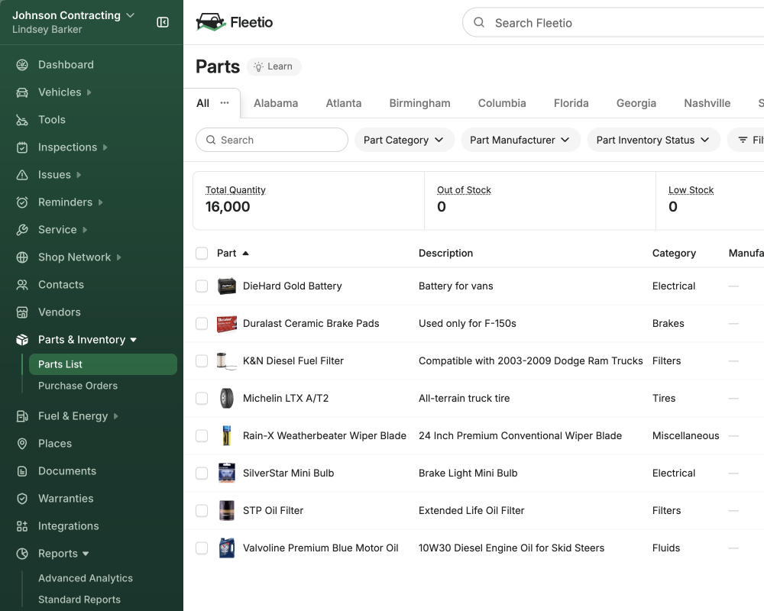Open Michelin LTX A/T2 tire thumbnail
This screenshot has width=764, height=611.
pos(227,399)
